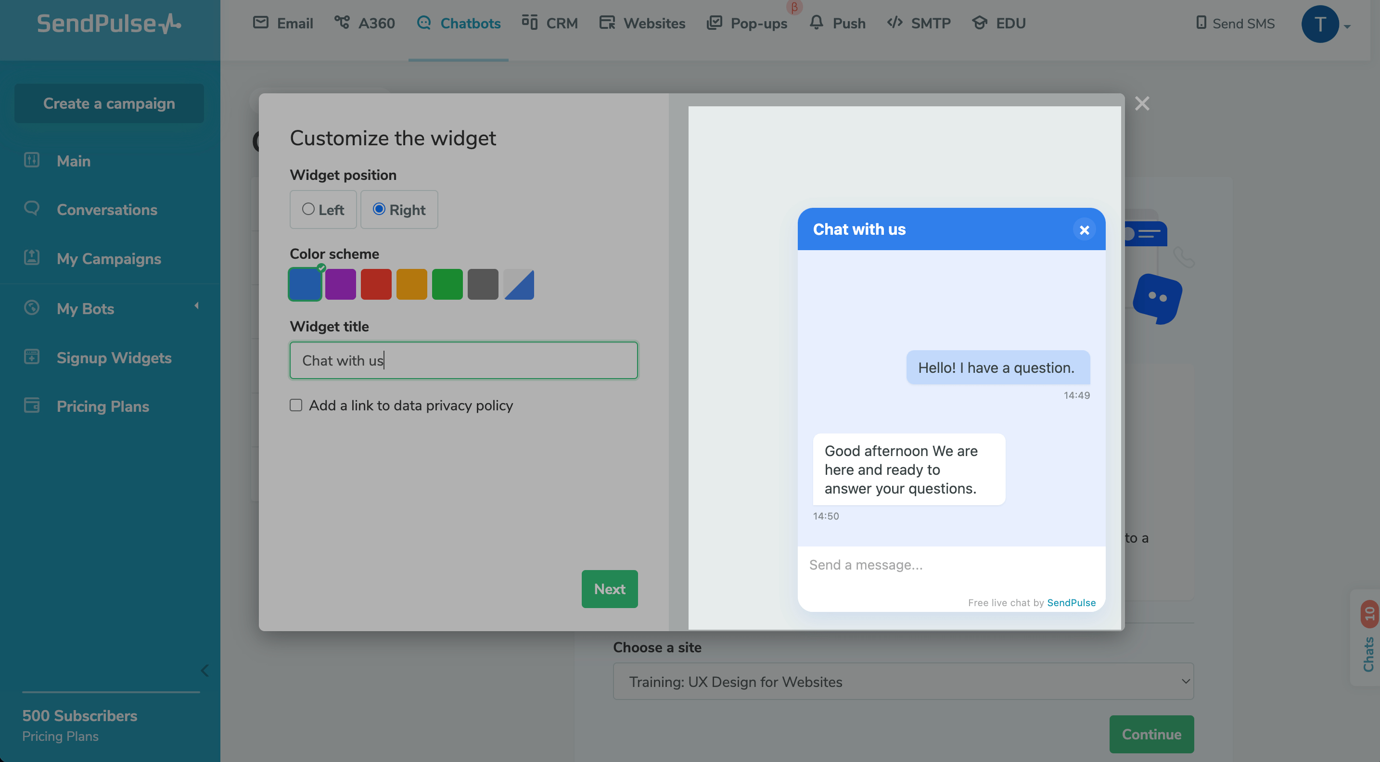Open the SendPulse link in the chat preview
This screenshot has width=1380, height=762.
tap(1072, 602)
